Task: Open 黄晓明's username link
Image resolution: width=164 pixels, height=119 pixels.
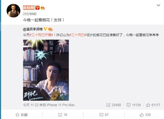Action: pos(29,8)
